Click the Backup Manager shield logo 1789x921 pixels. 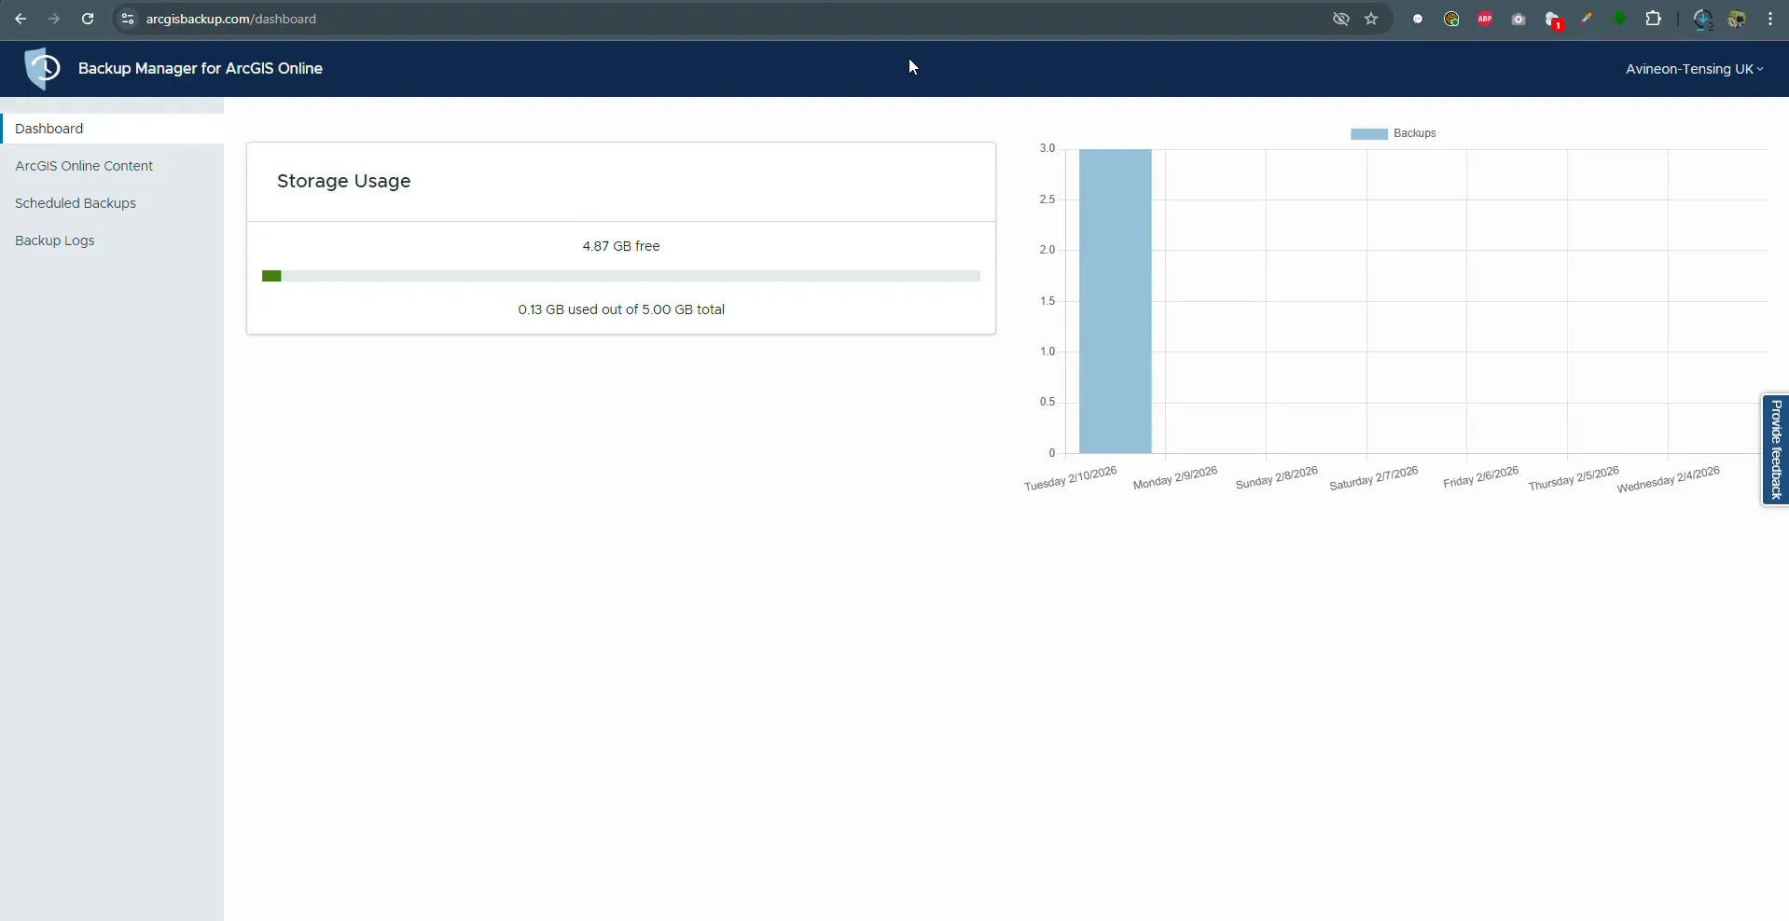tap(42, 68)
